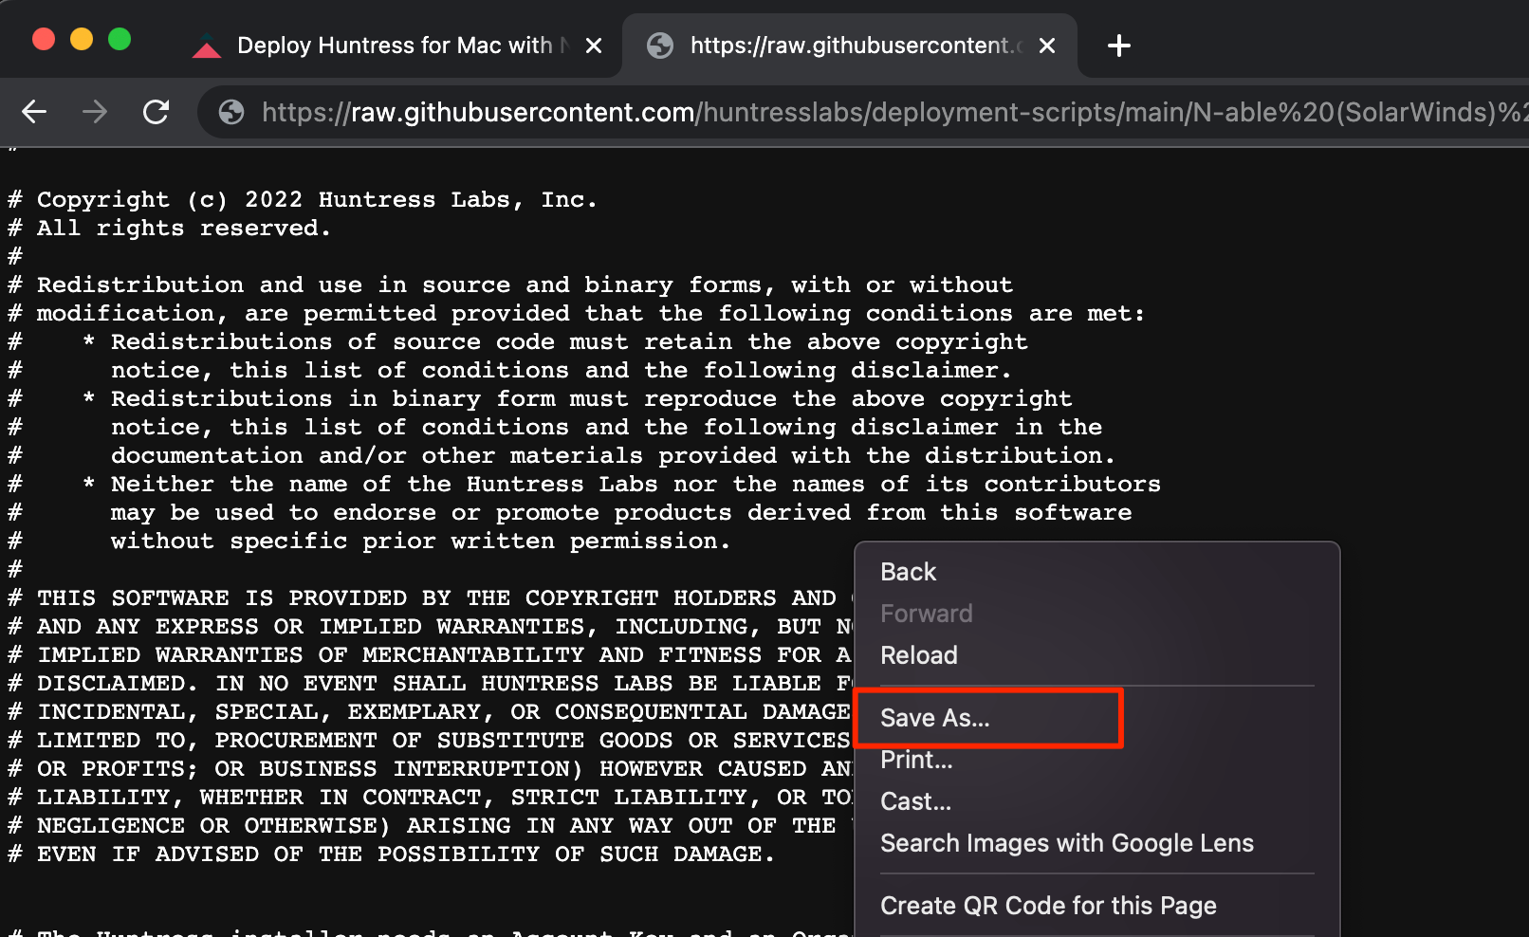Click the globe favicon on the second tab

tap(659, 46)
